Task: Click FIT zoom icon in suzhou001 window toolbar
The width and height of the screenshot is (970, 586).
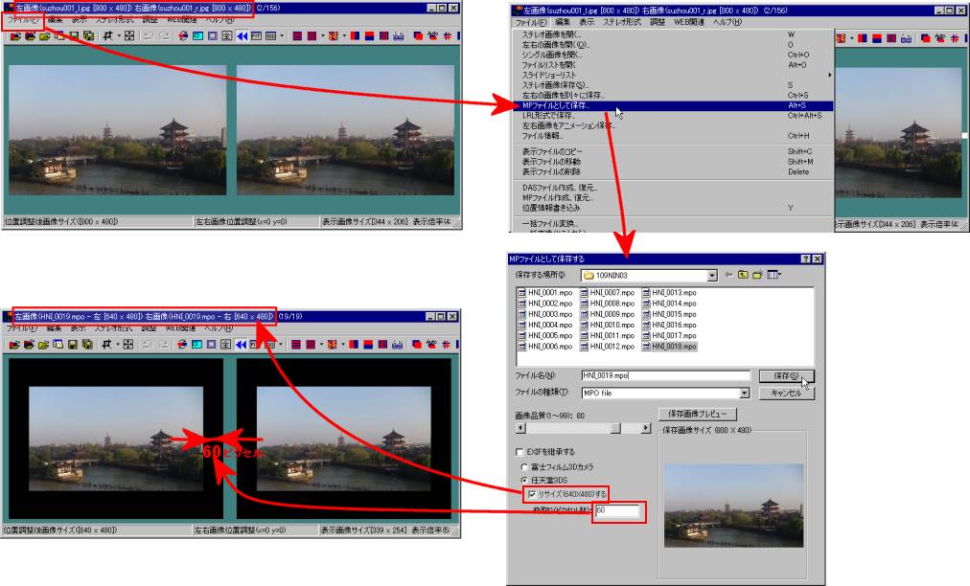Action: [256, 35]
